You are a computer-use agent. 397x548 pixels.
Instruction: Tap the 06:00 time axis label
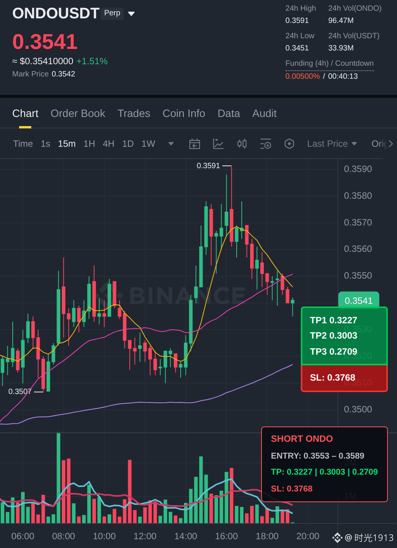(23, 536)
